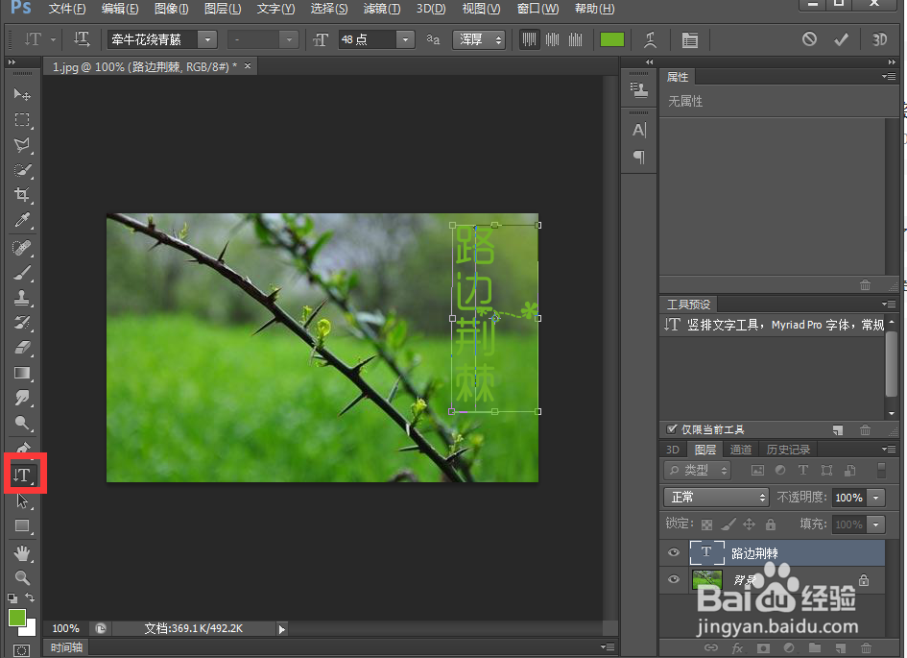Open 文件 menu
The image size is (907, 658).
point(67,9)
